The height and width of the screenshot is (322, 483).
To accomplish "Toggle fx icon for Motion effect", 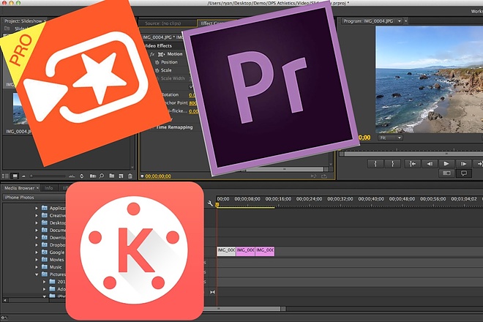I will [x=152, y=54].
